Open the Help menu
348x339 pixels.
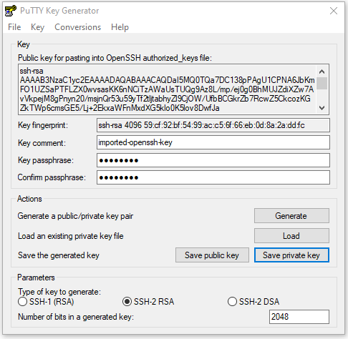120,27
